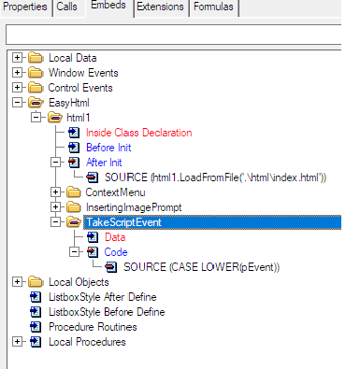Click the Control Events folder icon
This screenshot has width=346, height=369.
click(x=36, y=88)
